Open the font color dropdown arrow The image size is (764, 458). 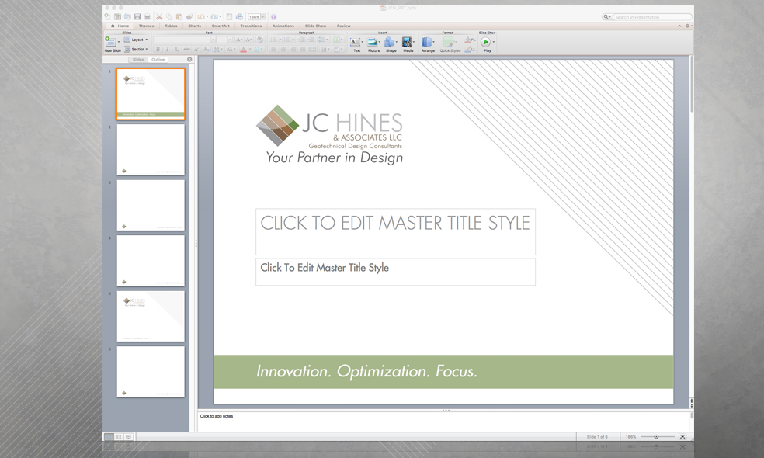click(250, 49)
